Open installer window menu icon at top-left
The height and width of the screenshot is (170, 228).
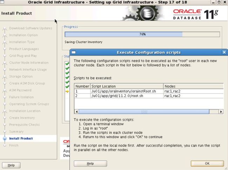[x=2, y=2]
